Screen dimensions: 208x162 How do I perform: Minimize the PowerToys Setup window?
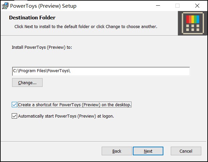[158, 6]
